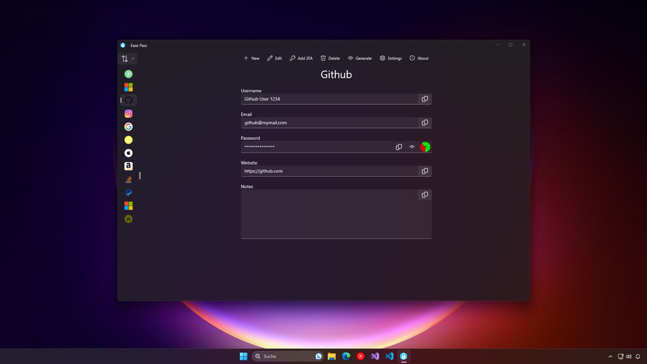Click the sidebar list scrollbar thumb
This screenshot has width=647, height=364.
point(140,176)
